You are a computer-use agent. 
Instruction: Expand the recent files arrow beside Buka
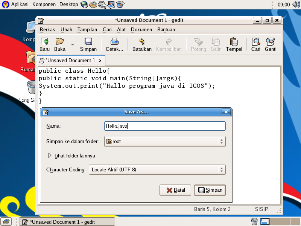[73, 44]
